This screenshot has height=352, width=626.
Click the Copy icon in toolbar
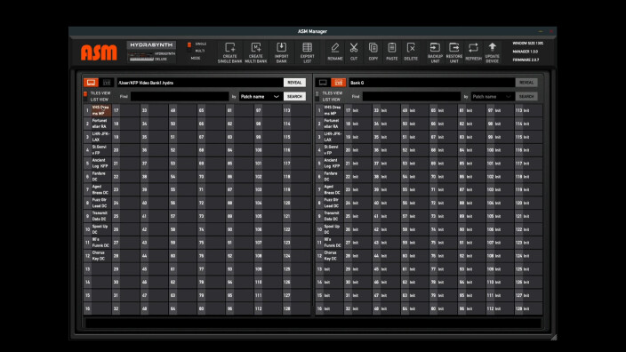click(x=373, y=52)
